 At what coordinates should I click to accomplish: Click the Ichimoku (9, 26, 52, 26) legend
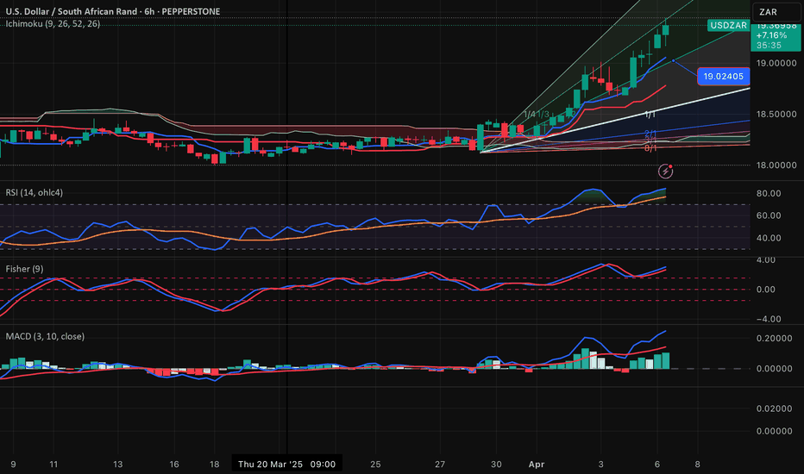[53, 23]
